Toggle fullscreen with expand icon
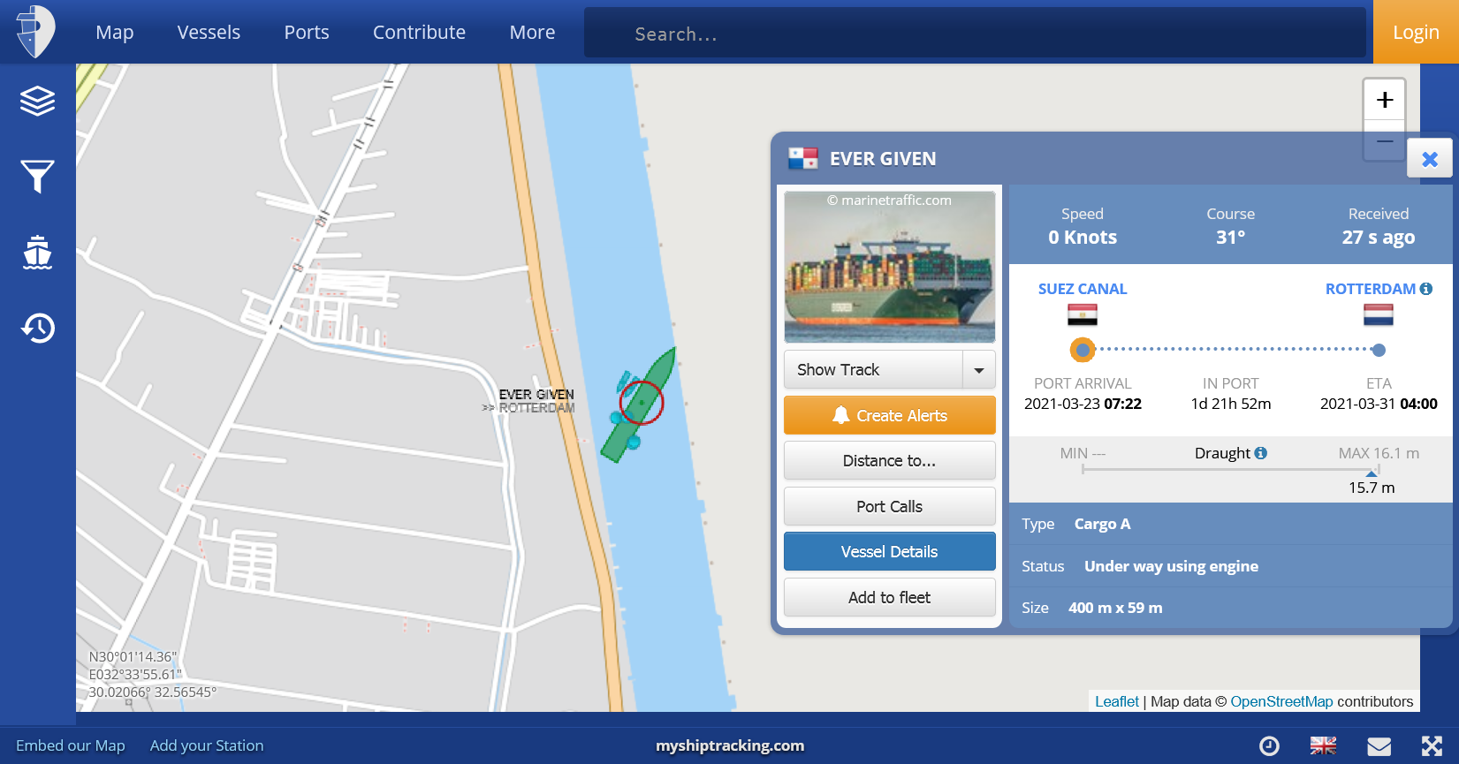Viewport: 1459px width, 764px height. pyautogui.click(x=1432, y=746)
